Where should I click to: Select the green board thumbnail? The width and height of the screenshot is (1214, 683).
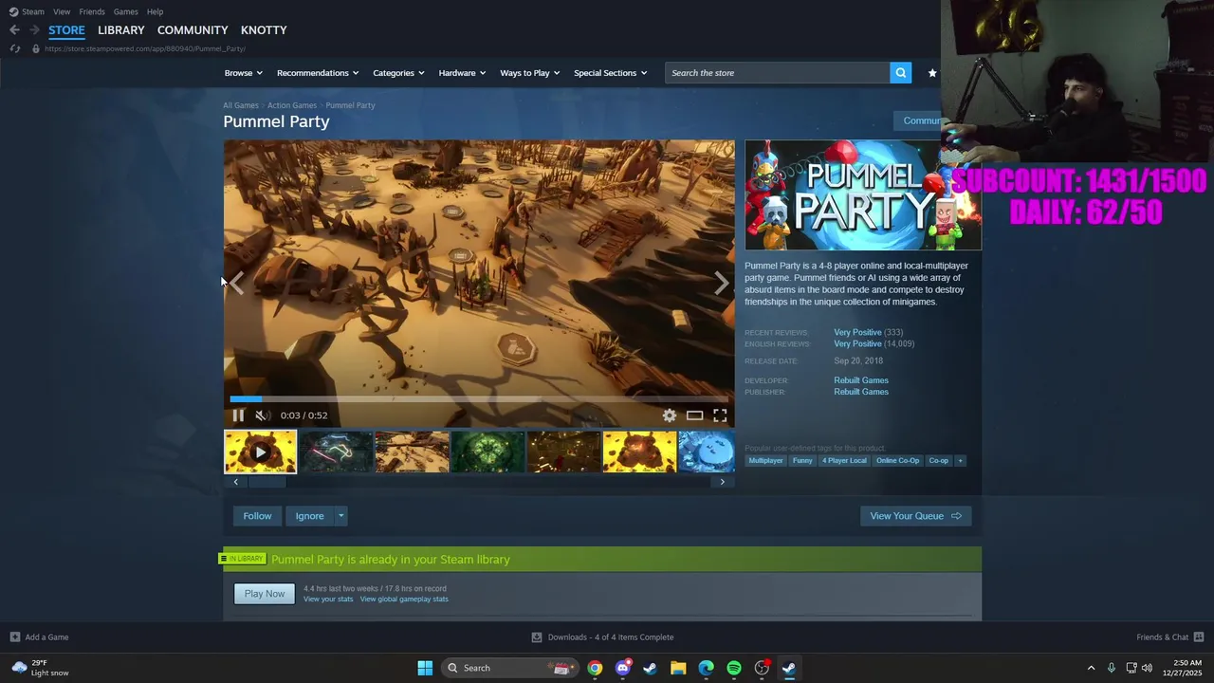(x=487, y=452)
